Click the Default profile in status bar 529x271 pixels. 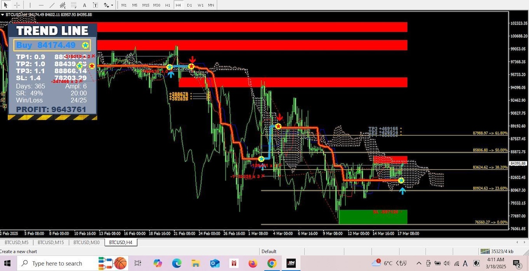click(269, 251)
